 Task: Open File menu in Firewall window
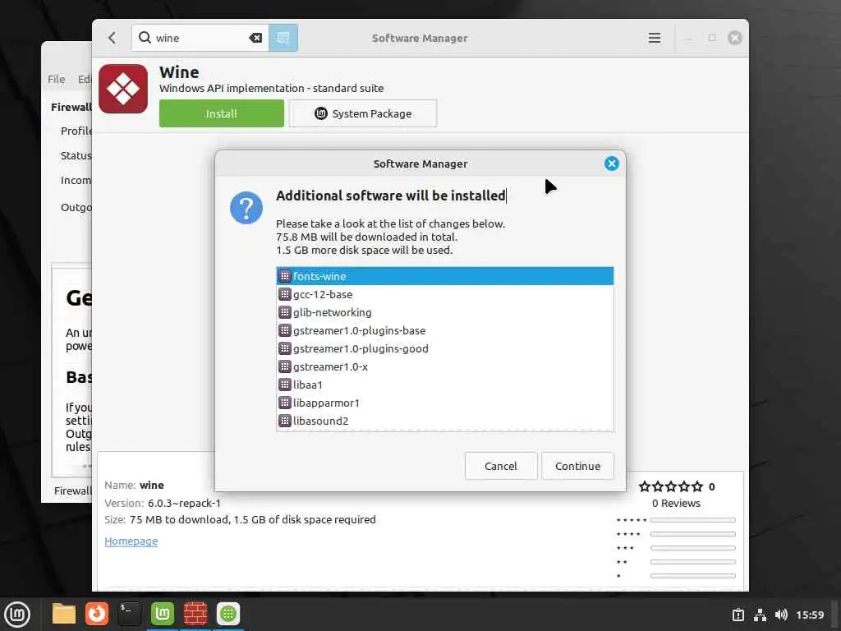pos(57,79)
